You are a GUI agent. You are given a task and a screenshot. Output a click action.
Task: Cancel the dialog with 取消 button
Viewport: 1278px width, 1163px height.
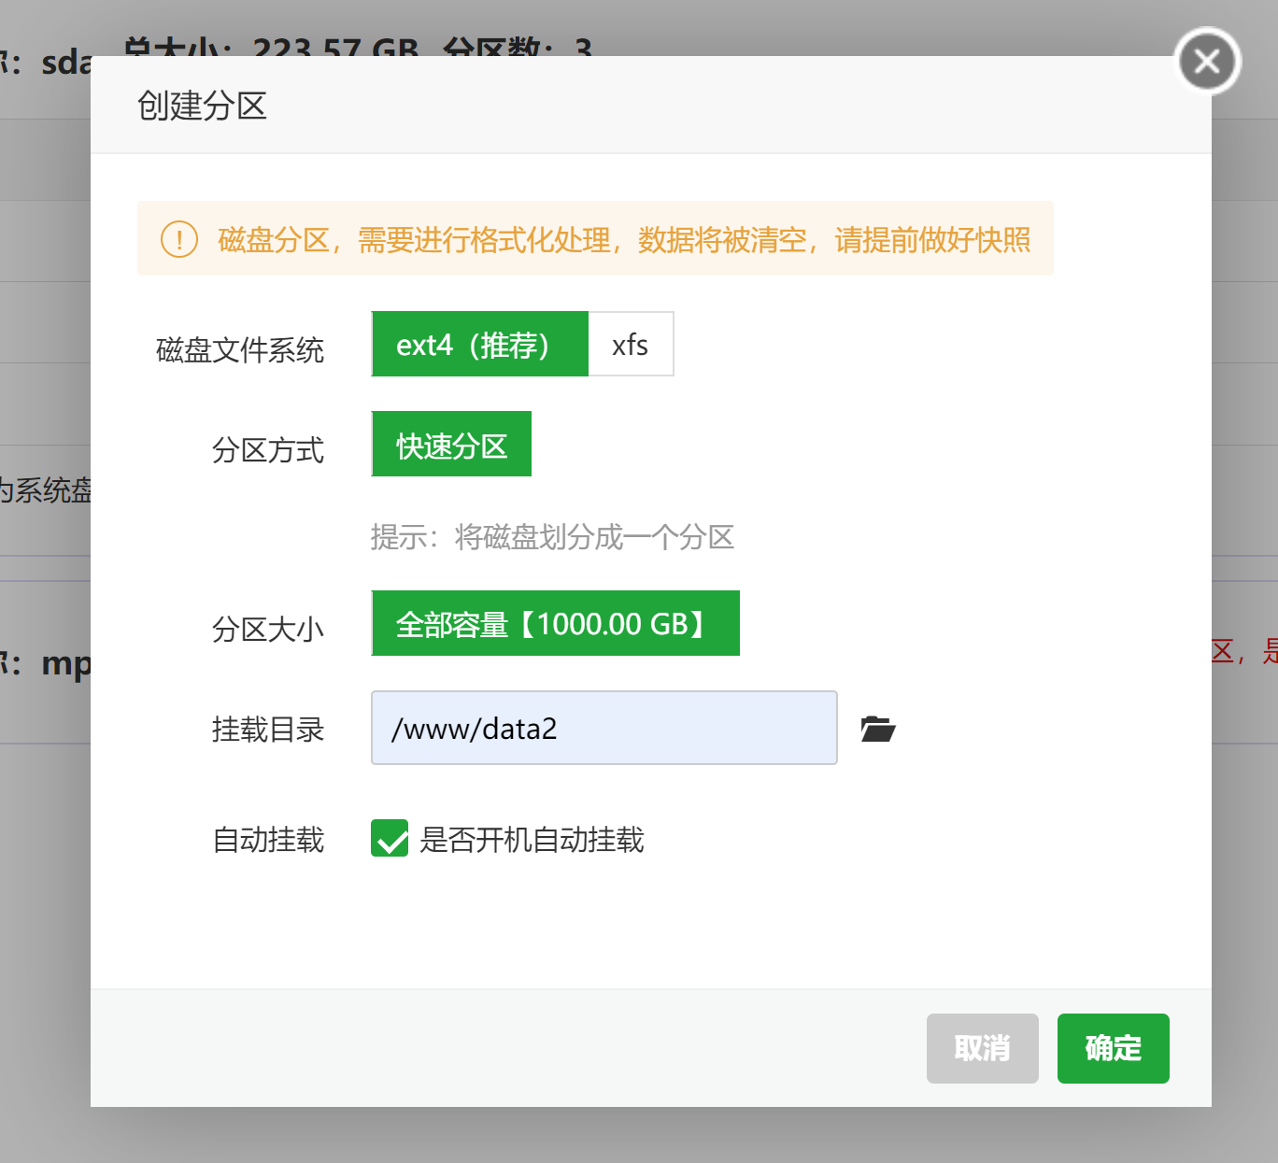point(982,1048)
